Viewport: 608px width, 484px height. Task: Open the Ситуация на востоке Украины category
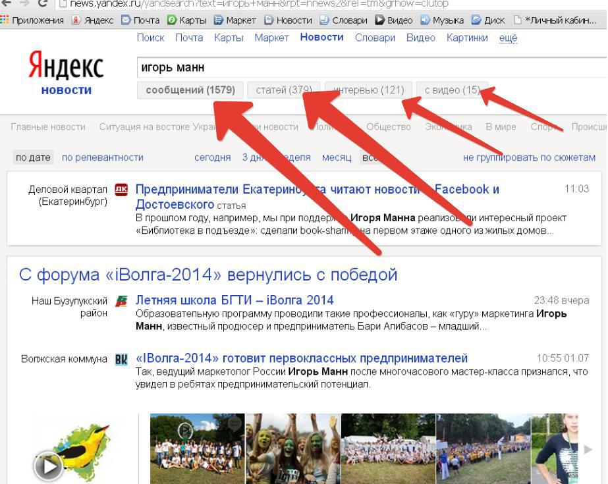coord(157,126)
